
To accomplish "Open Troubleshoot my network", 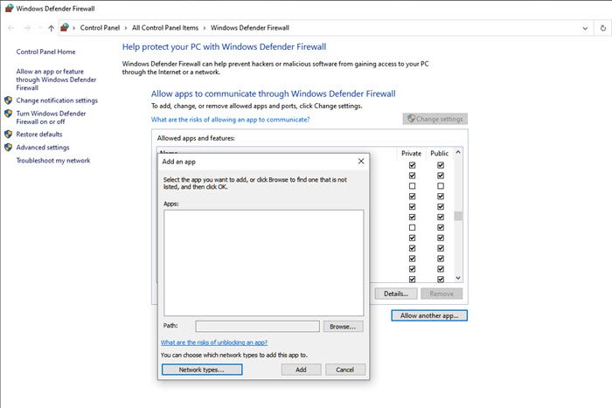I will [x=53, y=160].
